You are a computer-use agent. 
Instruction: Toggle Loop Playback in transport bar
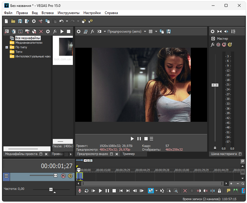coord(86,191)
